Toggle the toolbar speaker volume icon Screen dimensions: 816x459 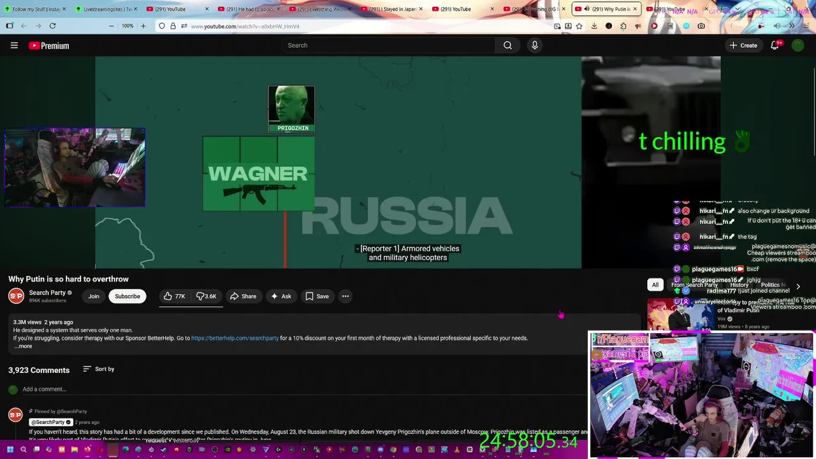776,26
